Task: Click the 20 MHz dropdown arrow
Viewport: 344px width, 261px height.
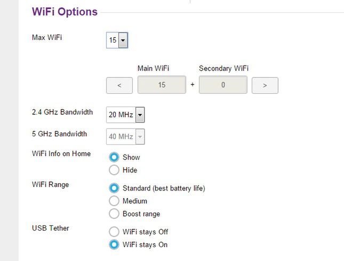Action: click(140, 115)
